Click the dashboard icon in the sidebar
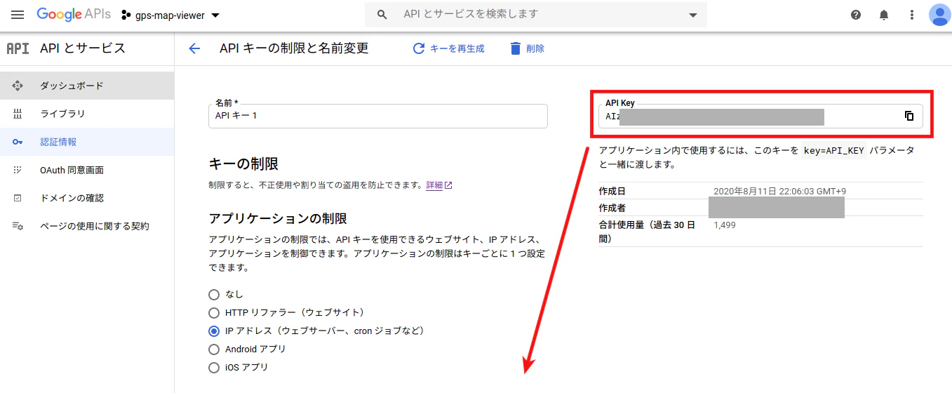The height and width of the screenshot is (393, 952). 18,86
